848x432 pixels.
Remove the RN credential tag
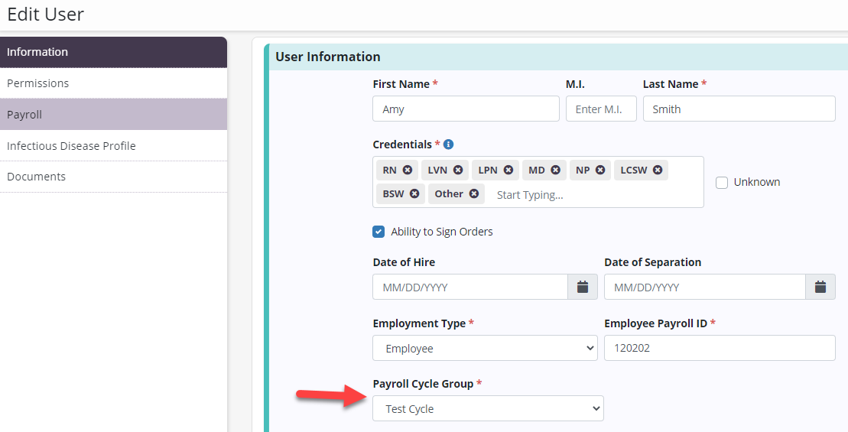(408, 170)
